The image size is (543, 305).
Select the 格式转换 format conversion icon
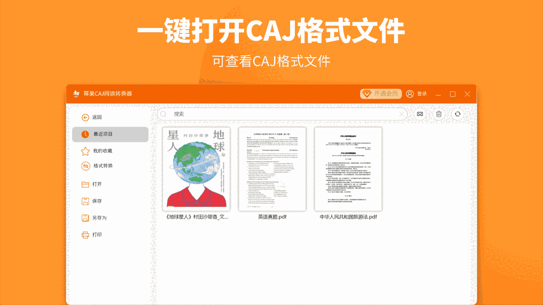click(84, 166)
